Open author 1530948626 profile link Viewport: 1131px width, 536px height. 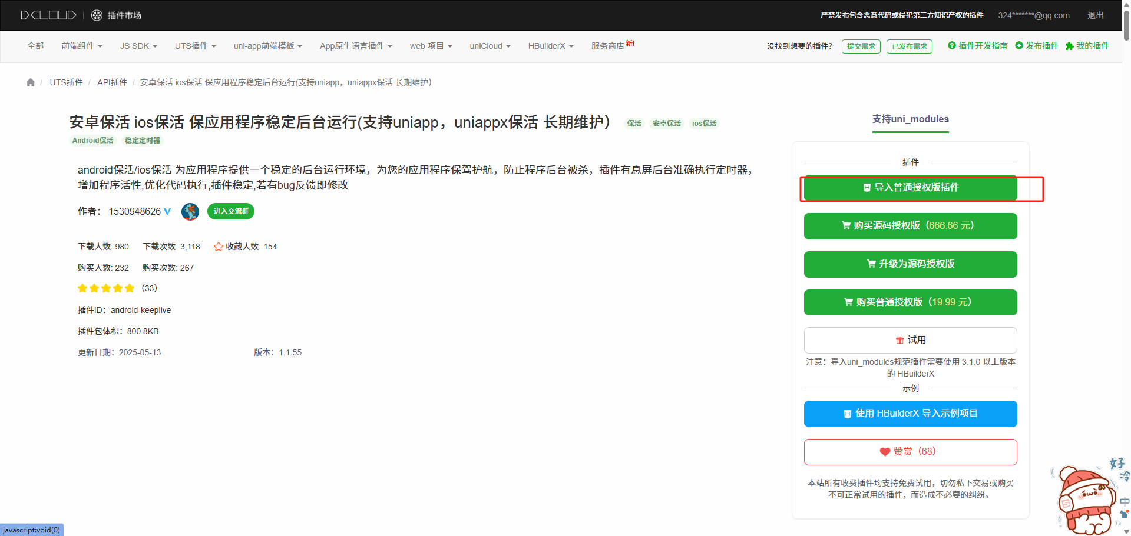pyautogui.click(x=135, y=211)
